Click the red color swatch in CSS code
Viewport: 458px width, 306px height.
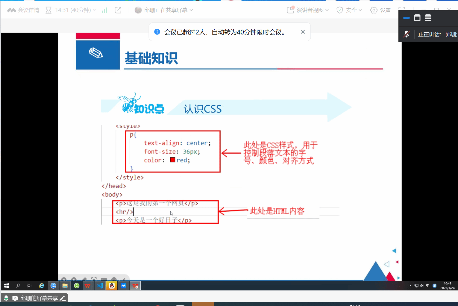(x=172, y=160)
